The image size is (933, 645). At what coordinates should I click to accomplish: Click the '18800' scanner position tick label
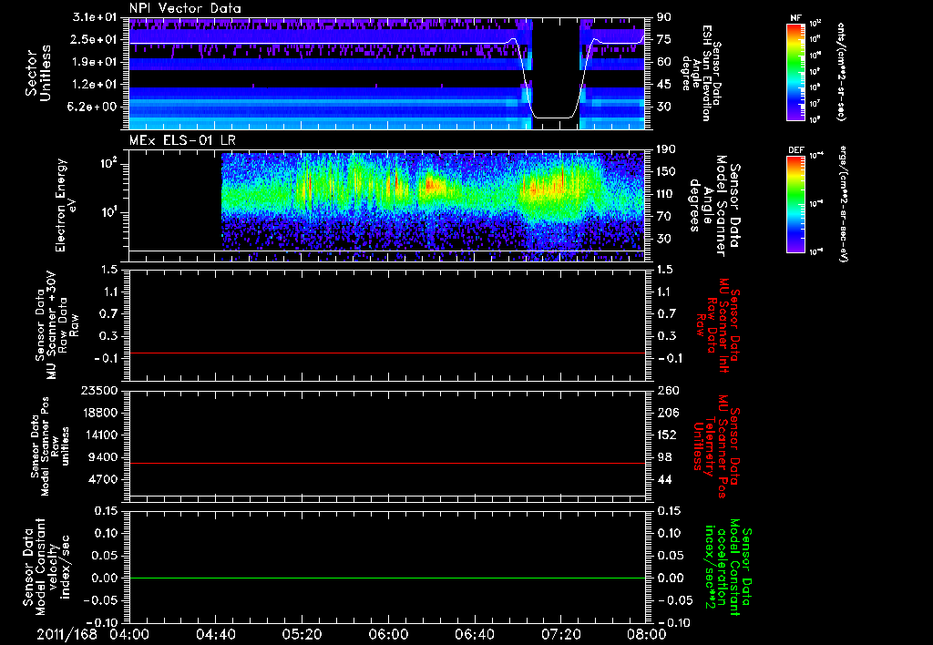tap(100, 413)
